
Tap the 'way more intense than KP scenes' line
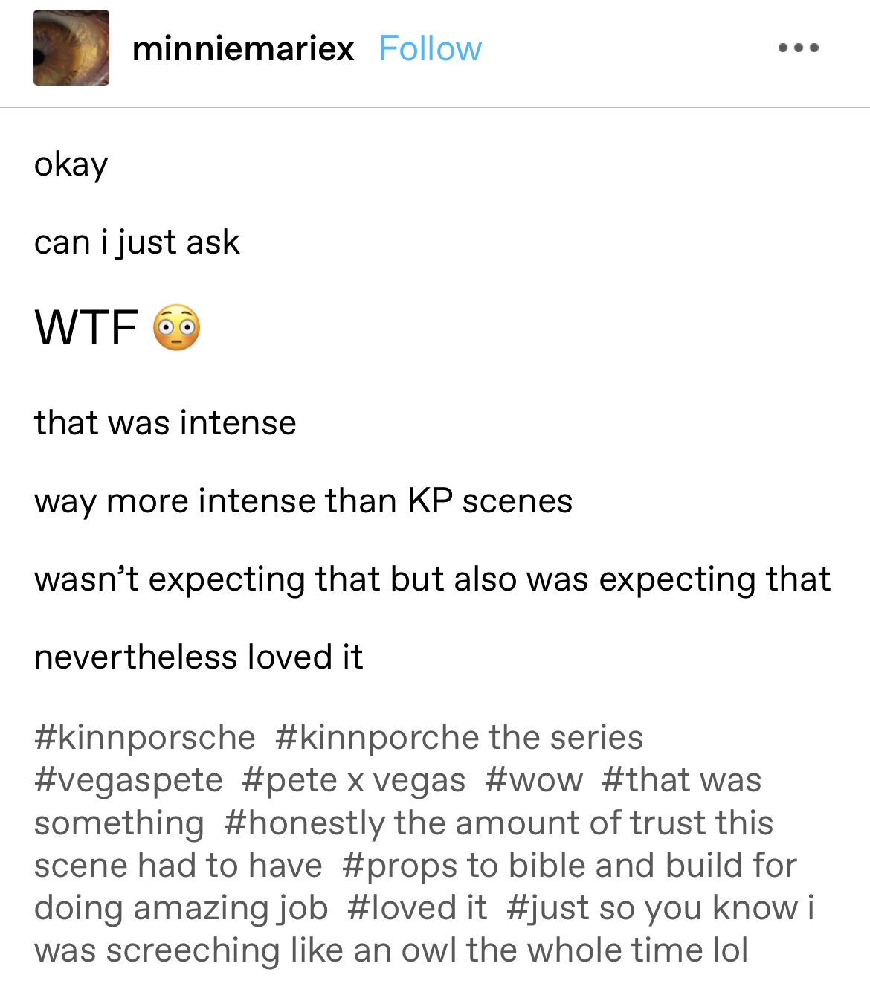pyautogui.click(x=303, y=501)
